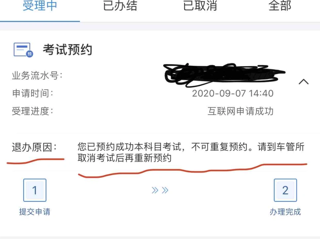Click the 受理进度 label
320x239 pixels.
tap(32, 111)
